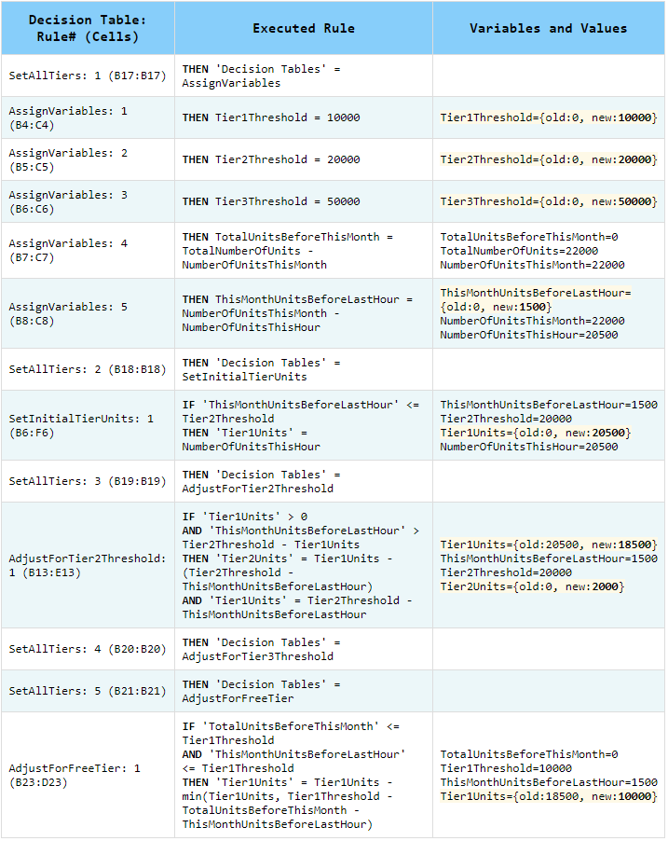Click the 'Variables and Values' column header
Image resolution: width=668 pixels, height=841 pixels.
(548, 28)
